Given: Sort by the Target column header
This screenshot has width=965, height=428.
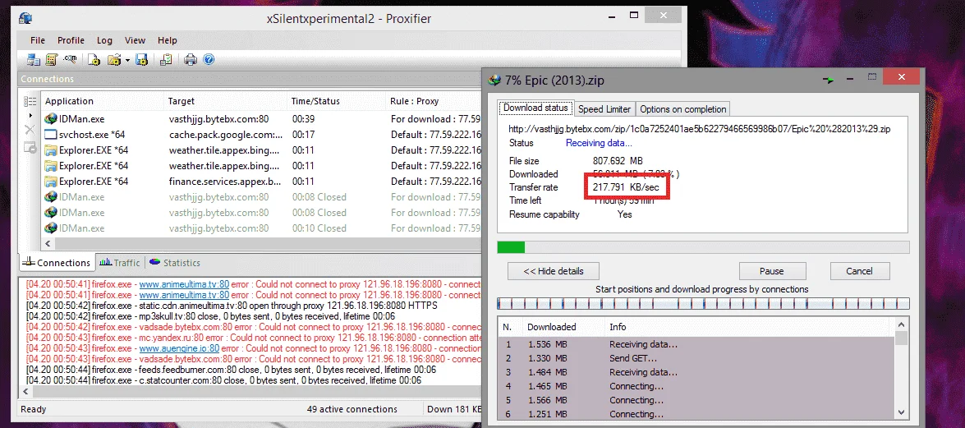Looking at the screenshot, I should point(227,101).
